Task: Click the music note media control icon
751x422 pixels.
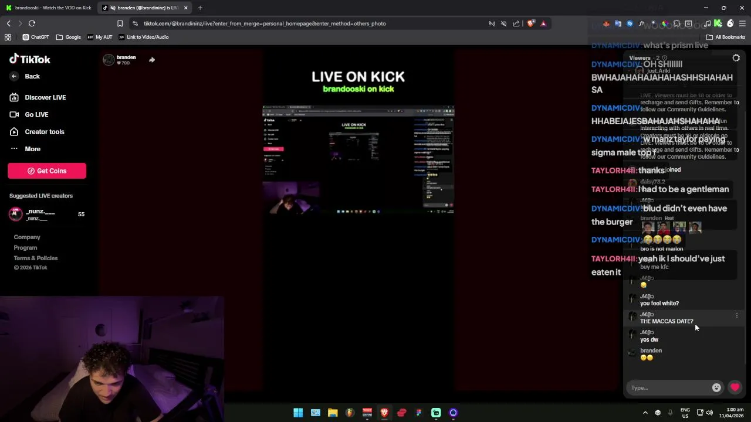Action: [707, 23]
